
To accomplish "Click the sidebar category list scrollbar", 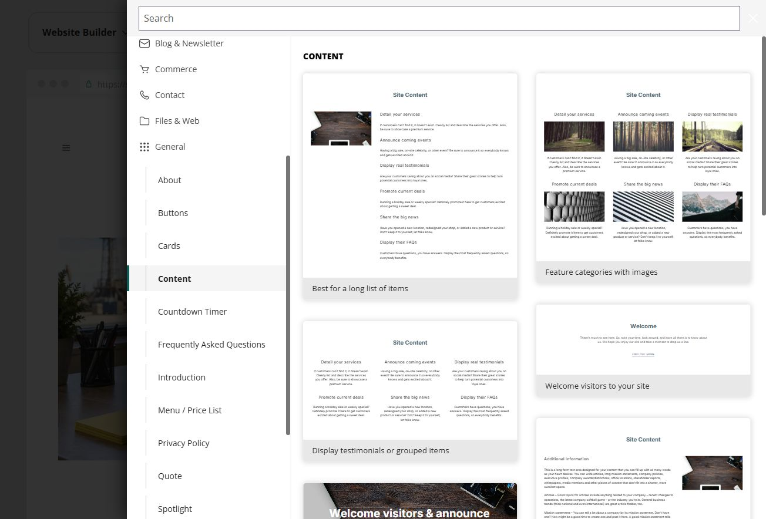I will point(288,295).
